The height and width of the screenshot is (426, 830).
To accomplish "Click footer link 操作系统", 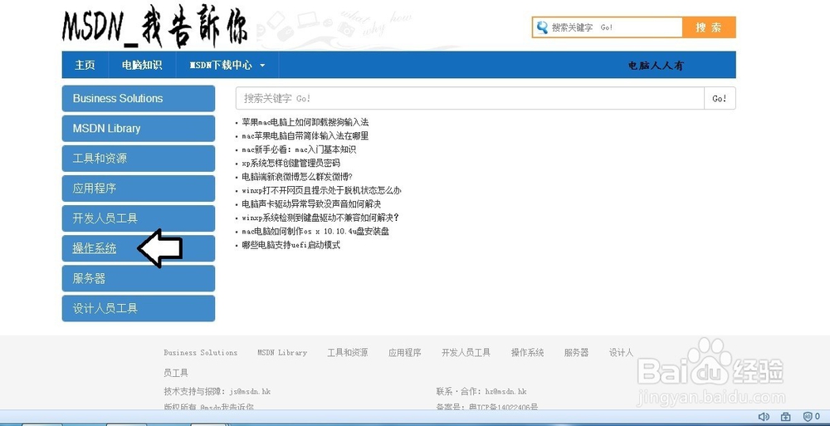I will (x=527, y=352).
